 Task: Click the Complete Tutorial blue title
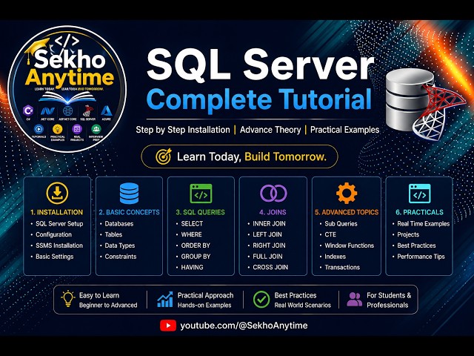[259, 100]
